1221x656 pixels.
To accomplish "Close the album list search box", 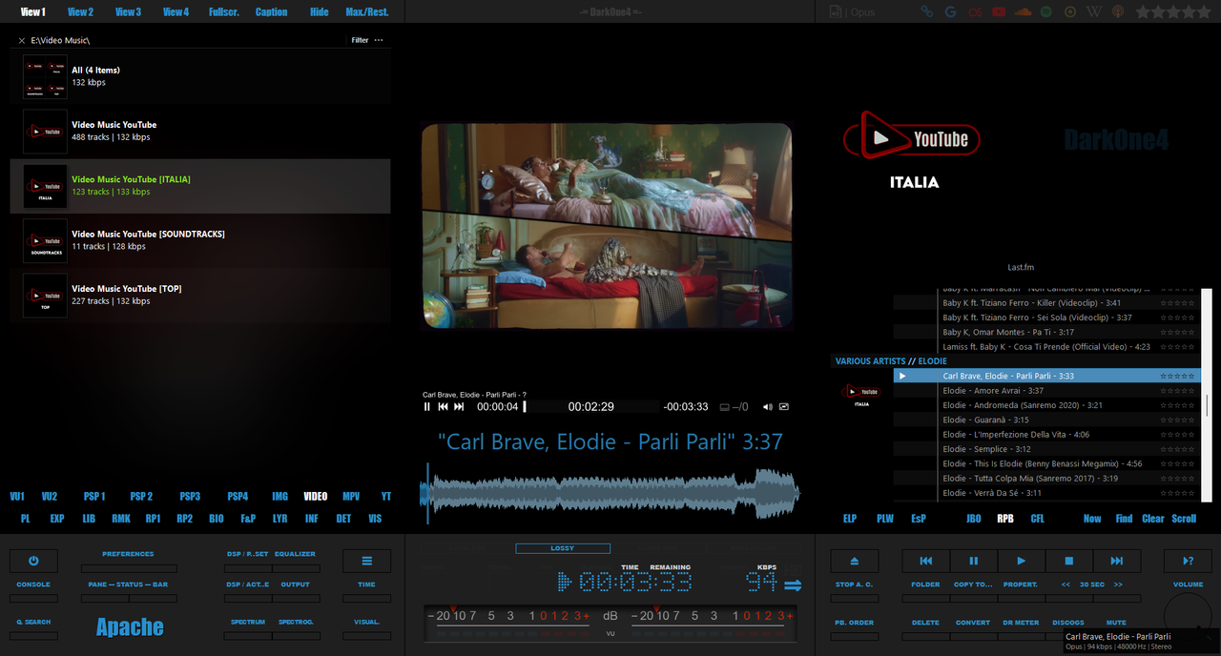I will click(21, 40).
